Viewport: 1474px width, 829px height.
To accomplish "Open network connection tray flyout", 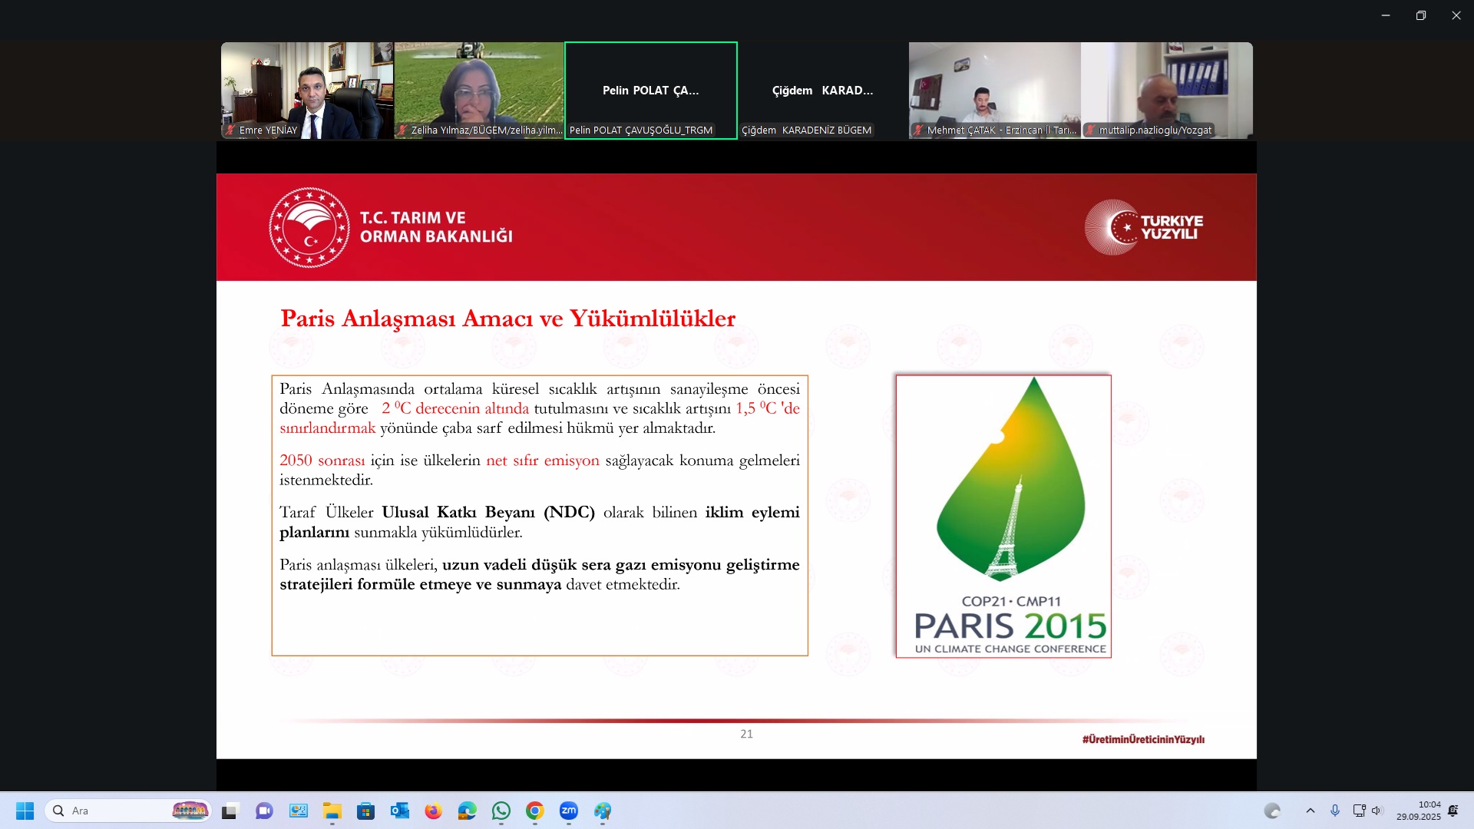I will pyautogui.click(x=1359, y=811).
